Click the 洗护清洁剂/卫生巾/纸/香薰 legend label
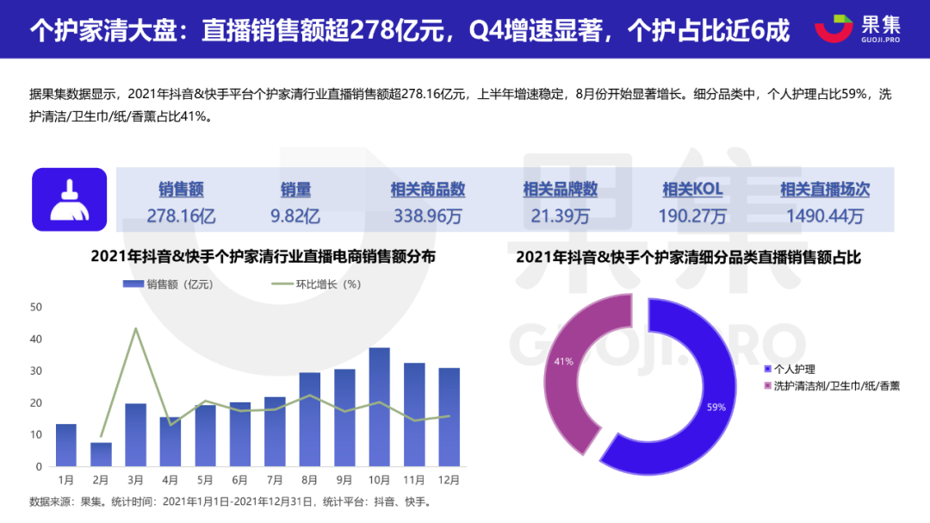 (x=837, y=386)
